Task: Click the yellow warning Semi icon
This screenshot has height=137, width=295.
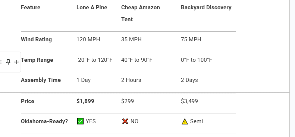Action: point(185,122)
